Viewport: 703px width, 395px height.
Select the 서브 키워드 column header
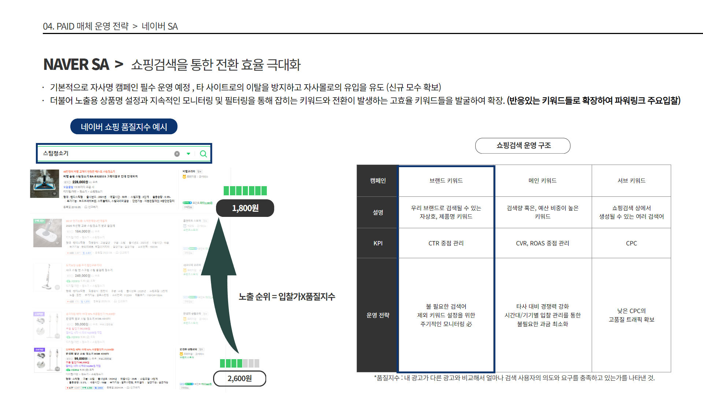point(632,181)
